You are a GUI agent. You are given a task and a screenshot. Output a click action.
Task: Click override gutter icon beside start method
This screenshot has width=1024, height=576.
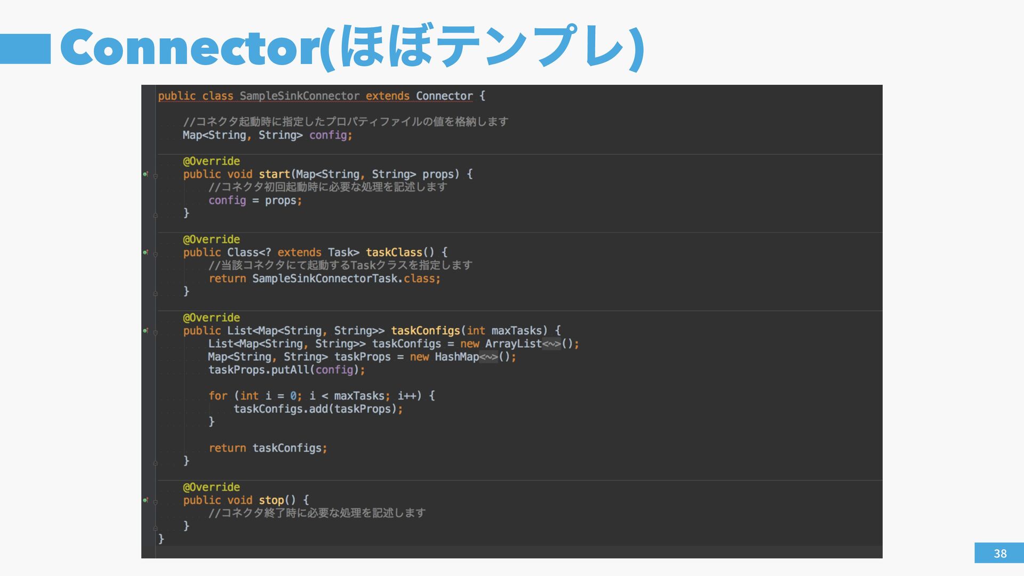145,174
